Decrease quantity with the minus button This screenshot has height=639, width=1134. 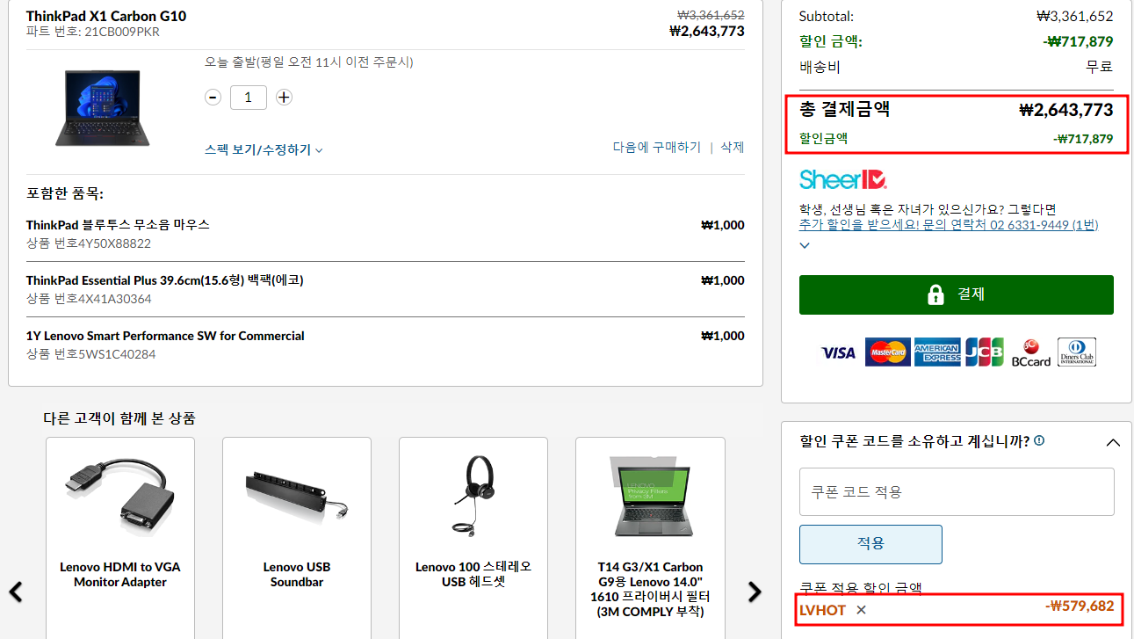pyautogui.click(x=213, y=98)
